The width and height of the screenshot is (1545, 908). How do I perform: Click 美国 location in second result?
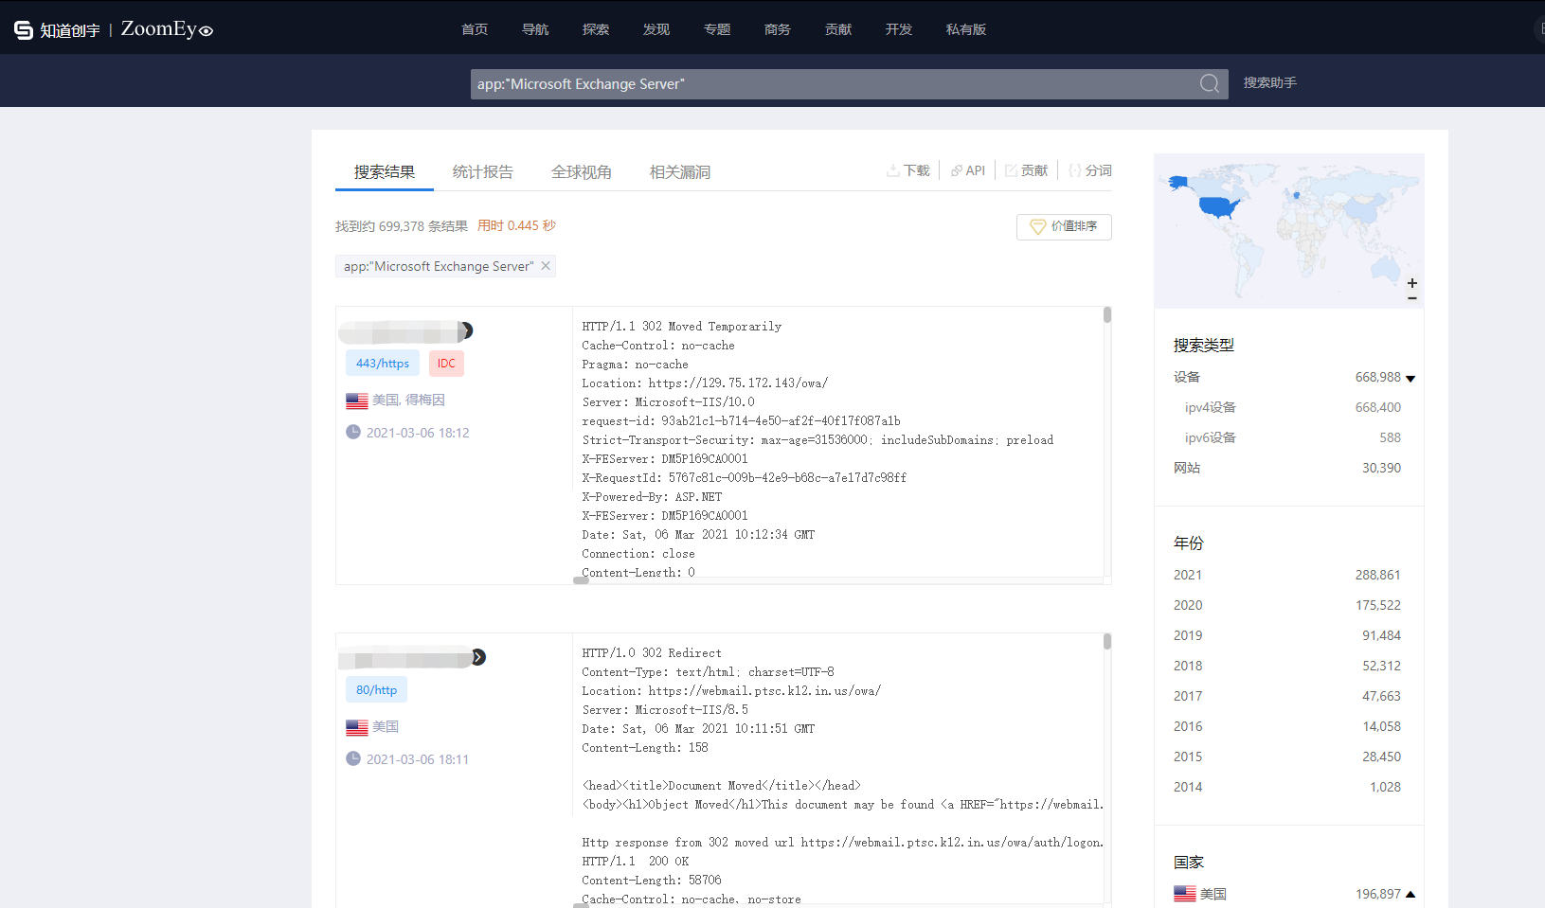pyautogui.click(x=386, y=727)
